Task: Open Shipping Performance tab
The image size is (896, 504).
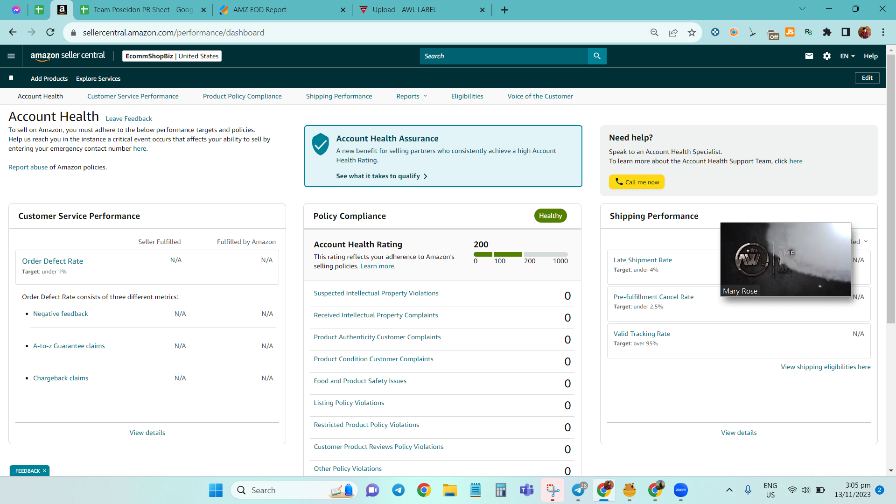Action: click(339, 96)
